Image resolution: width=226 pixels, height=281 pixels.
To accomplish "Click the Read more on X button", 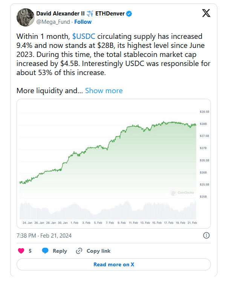I will (114, 264).
